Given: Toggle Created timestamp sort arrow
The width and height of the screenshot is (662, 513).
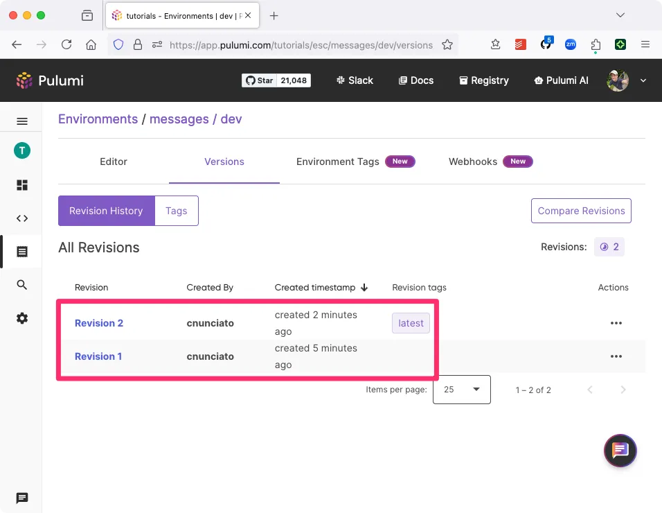Looking at the screenshot, I should coord(364,287).
